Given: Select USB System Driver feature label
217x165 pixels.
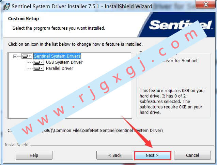Looking at the screenshot, I should pyautogui.click(x=64, y=62).
